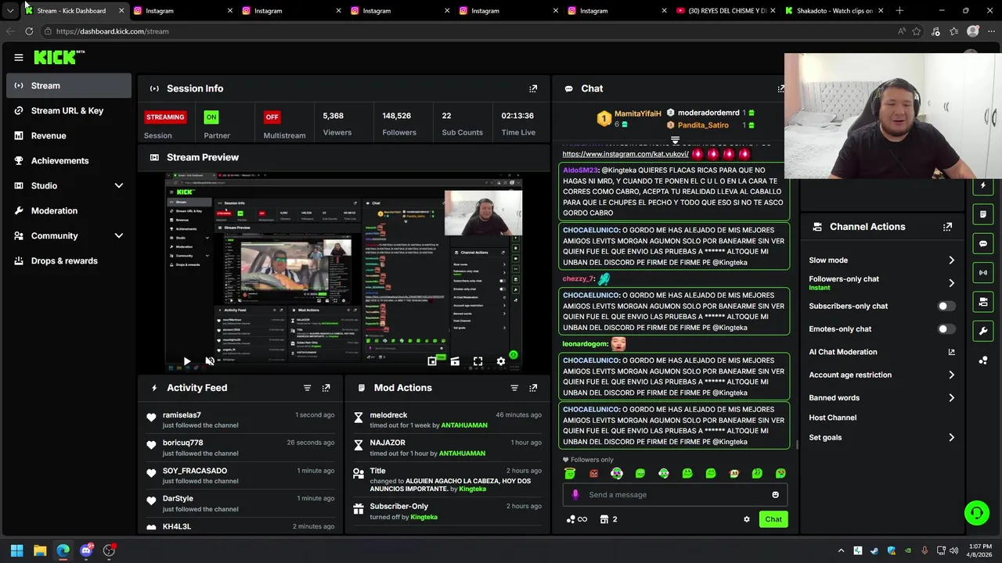Image resolution: width=1002 pixels, height=563 pixels.
Task: Open the kat.vukovi Instagram link in chat
Action: point(625,154)
